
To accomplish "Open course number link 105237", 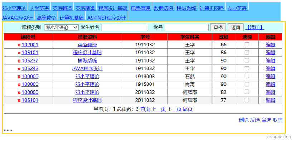I will pyautogui.click(x=30, y=61).
